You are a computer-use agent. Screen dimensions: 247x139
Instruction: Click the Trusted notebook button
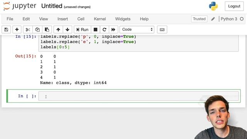click(199, 19)
